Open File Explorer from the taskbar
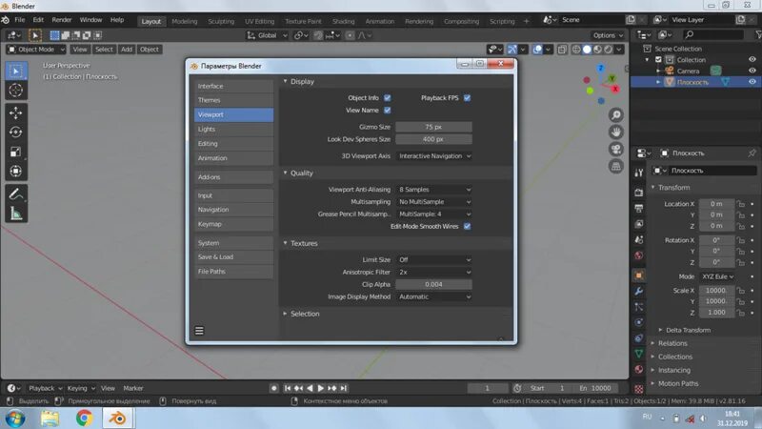 50,419
